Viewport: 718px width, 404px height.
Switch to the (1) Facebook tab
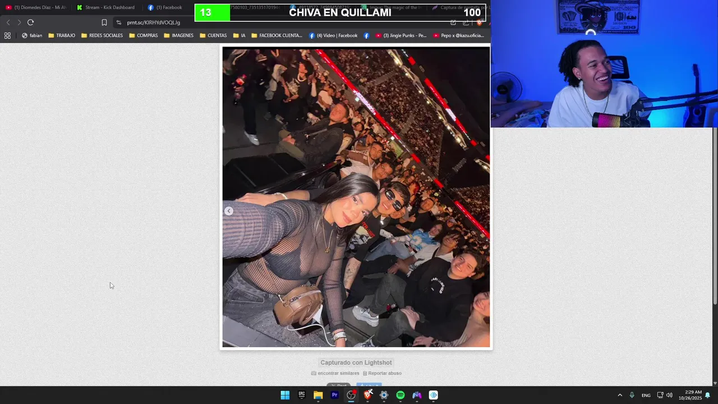(x=166, y=7)
